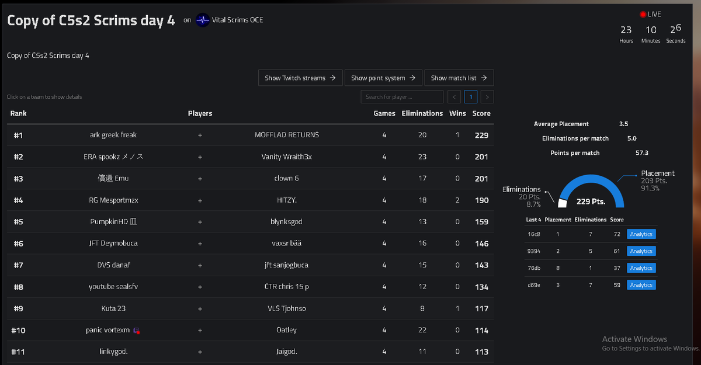Click match ID 16c8

click(534, 234)
